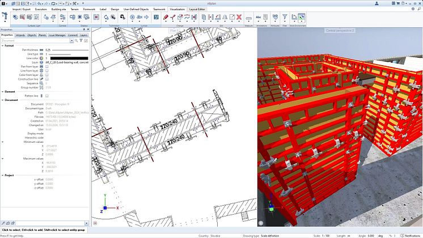Collapse the Element section
The image size is (423, 238).
(x=3, y=92)
